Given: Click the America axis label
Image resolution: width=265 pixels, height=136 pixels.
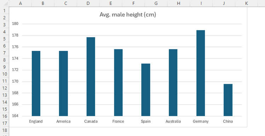Looking at the screenshot, I should coord(63,121).
